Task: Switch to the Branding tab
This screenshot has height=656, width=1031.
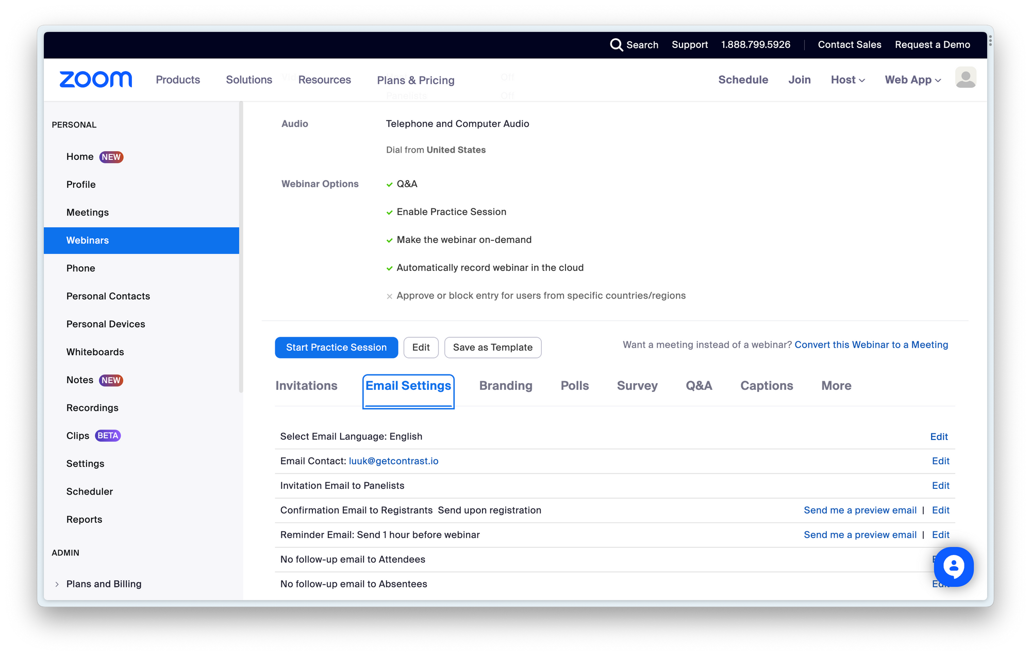Action: [506, 386]
